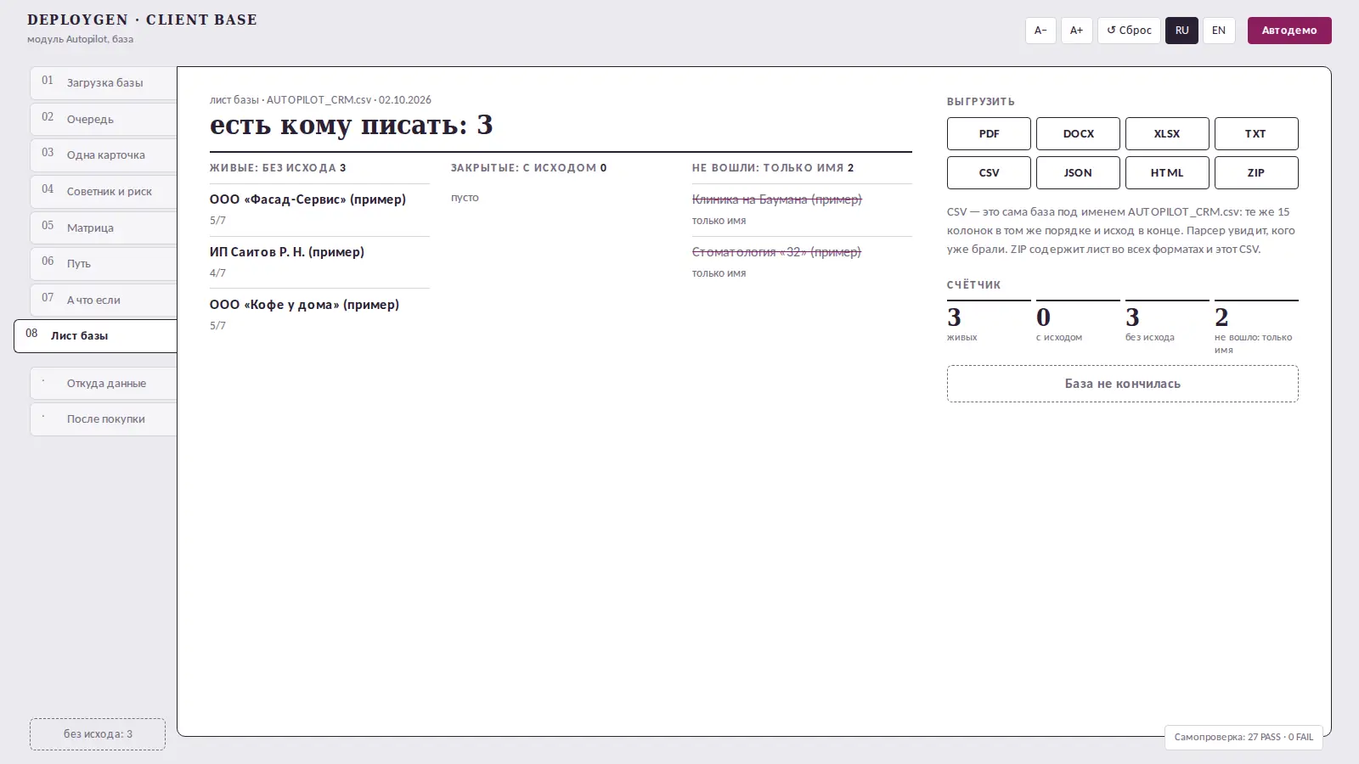Click the Сброс reset button
Image resolution: width=1359 pixels, height=764 pixels.
pos(1129,31)
